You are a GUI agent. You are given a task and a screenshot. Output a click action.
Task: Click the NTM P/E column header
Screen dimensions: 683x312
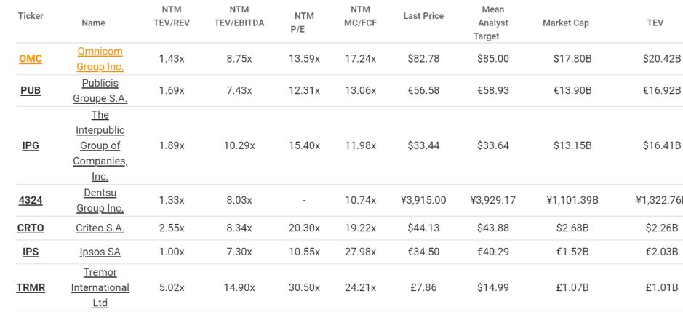[x=304, y=23]
